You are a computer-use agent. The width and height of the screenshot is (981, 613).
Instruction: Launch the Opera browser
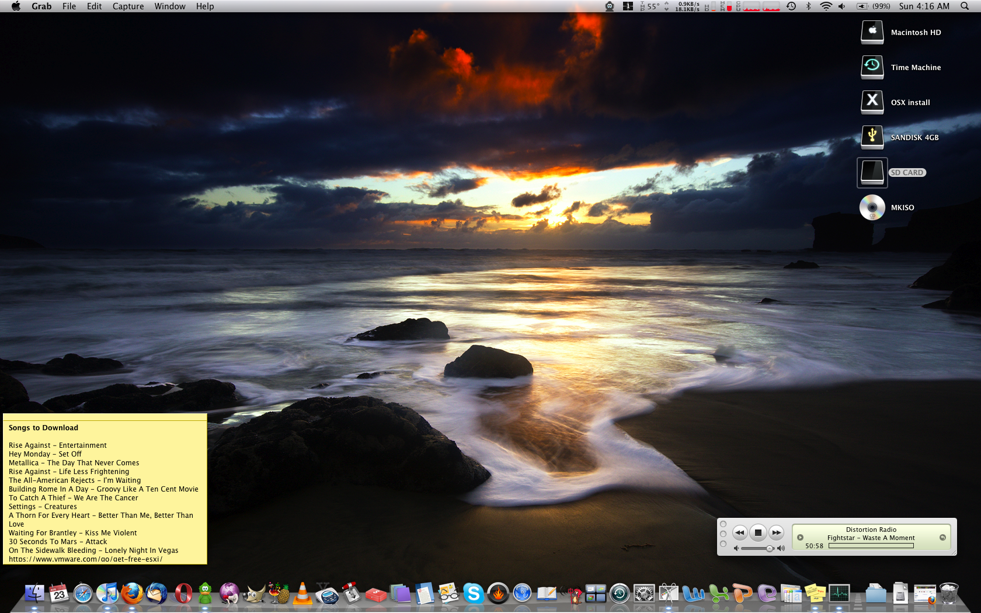(x=183, y=594)
